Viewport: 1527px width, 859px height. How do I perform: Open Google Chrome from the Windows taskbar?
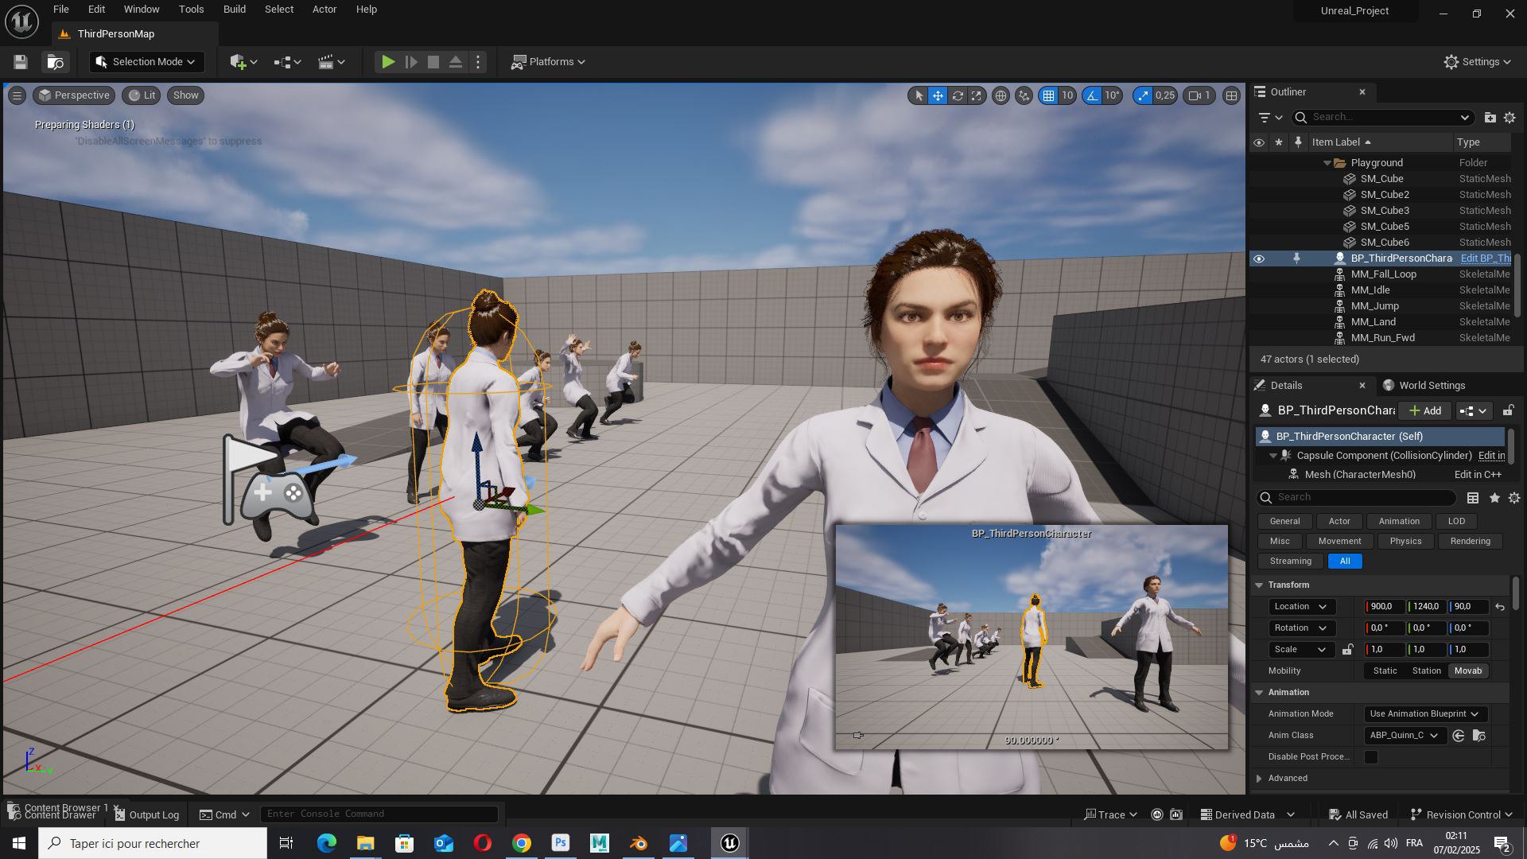tap(522, 844)
